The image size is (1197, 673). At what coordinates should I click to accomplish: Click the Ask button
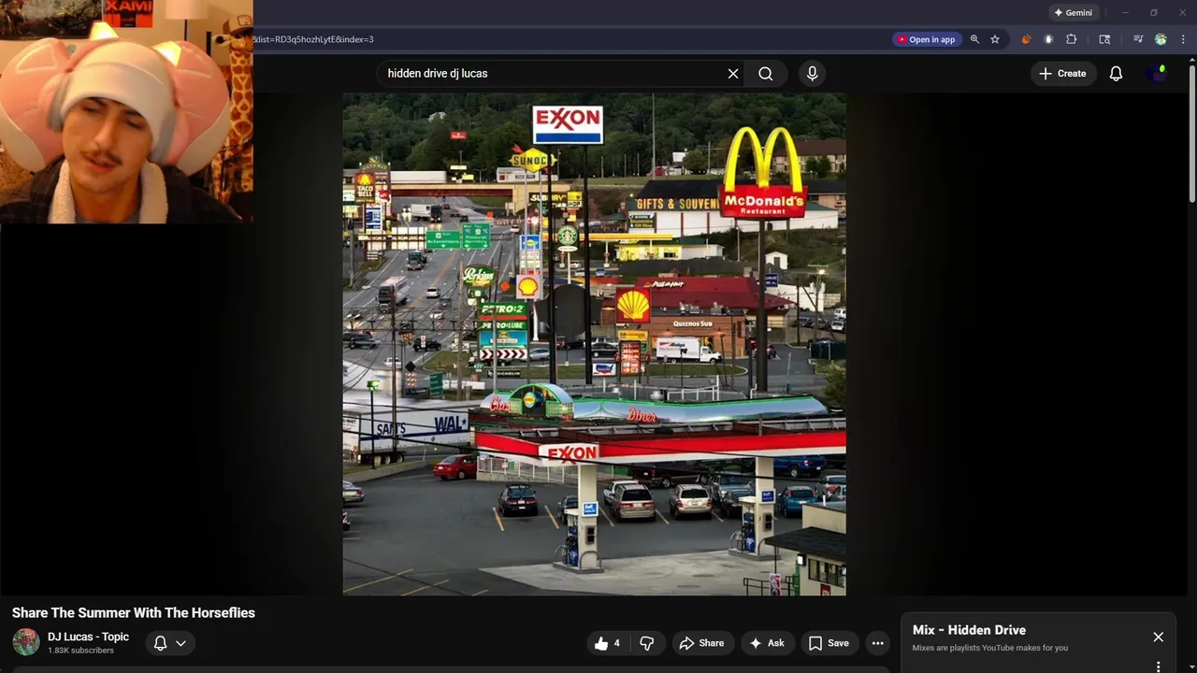tap(768, 643)
